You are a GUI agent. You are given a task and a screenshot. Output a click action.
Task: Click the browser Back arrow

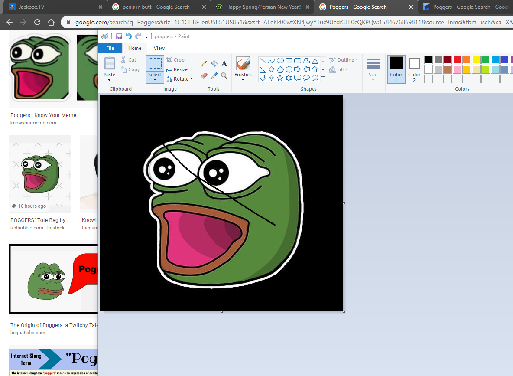[10, 22]
